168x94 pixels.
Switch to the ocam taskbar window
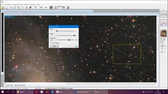click(64, 92)
